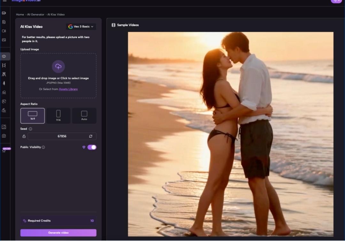Click the seed refresh icon

tap(91, 136)
